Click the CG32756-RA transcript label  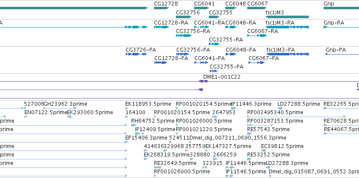coord(193,31)
